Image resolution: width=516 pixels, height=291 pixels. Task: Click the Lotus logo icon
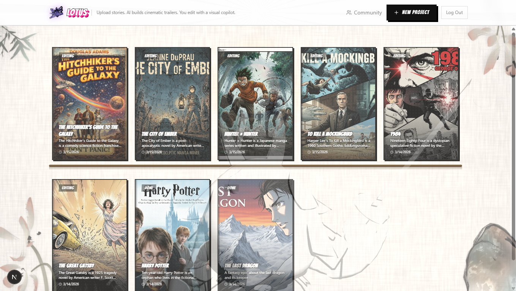pyautogui.click(x=56, y=13)
